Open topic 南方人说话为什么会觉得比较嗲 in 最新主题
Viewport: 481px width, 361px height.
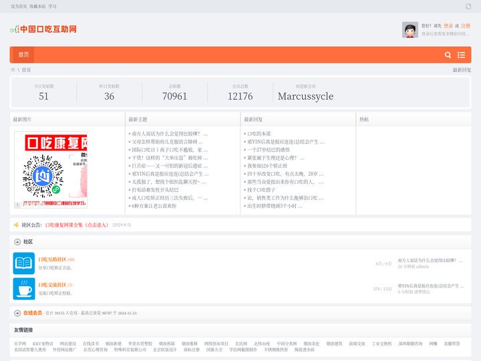(x=170, y=134)
